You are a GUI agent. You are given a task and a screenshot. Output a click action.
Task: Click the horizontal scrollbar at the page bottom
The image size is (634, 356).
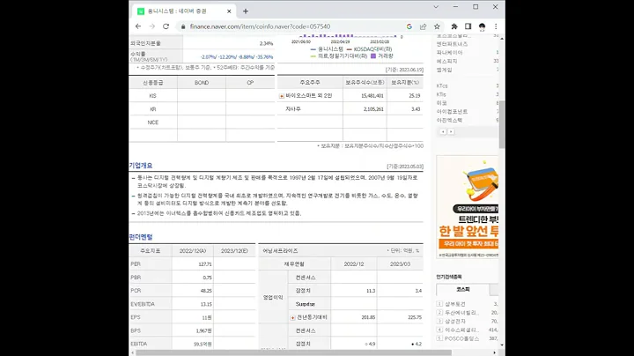pyautogui.click(x=293, y=352)
